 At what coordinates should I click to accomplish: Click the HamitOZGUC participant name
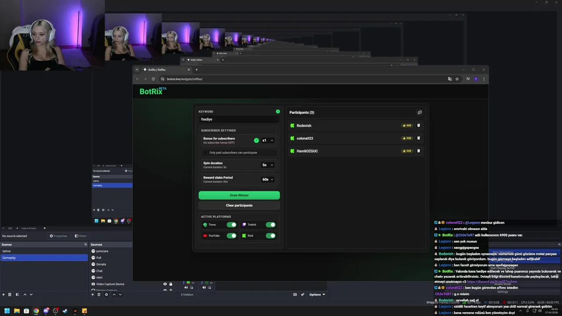coord(307,151)
